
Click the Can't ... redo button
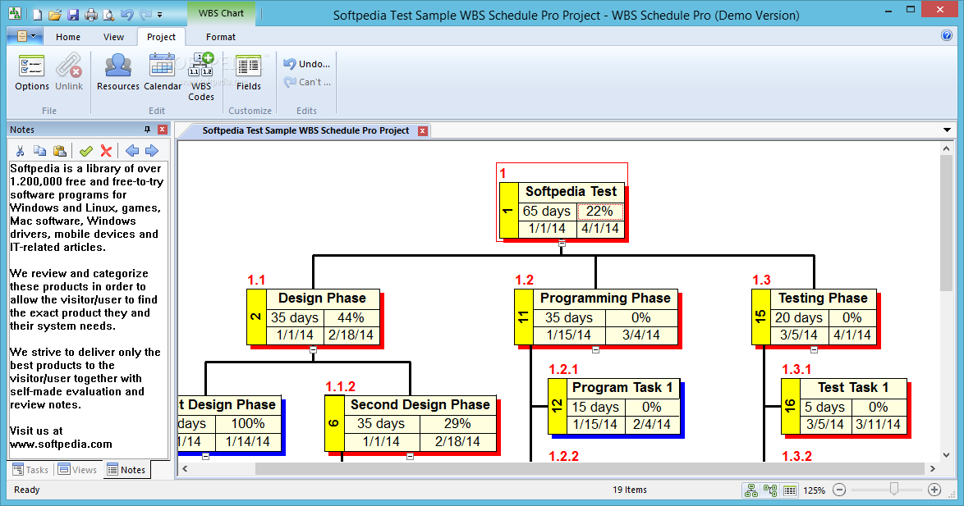pyautogui.click(x=307, y=82)
